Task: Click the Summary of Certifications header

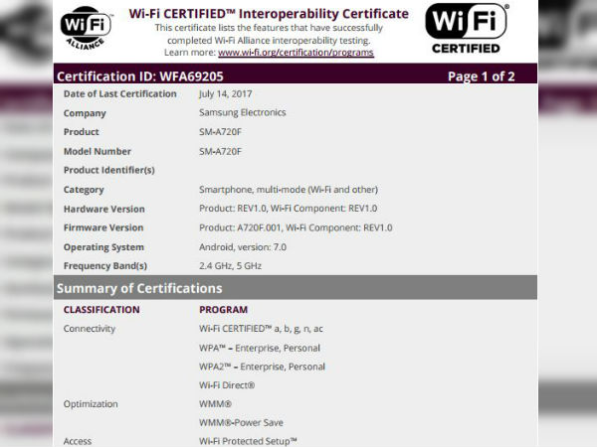Action: (139, 288)
